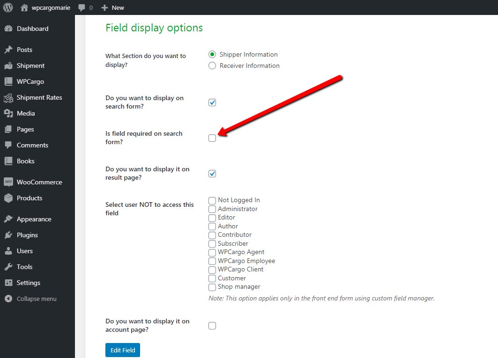Screen dimensions: 498x358
Task: Click the Dashboard gauge icon
Action: click(x=8, y=29)
